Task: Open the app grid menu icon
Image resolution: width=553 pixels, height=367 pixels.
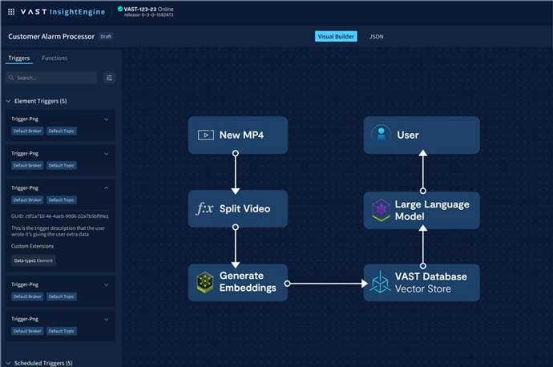Action: (x=10, y=11)
